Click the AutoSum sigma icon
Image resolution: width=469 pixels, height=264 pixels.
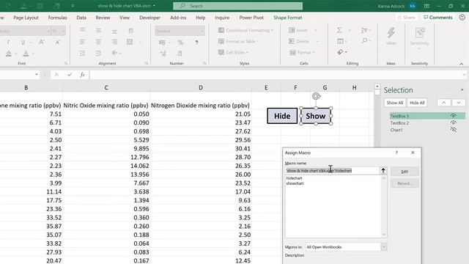(339, 30)
